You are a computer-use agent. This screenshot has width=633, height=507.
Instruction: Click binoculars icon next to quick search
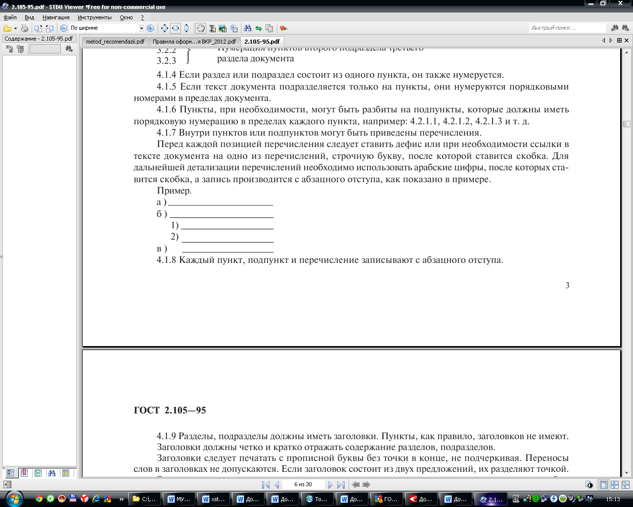pyautogui.click(x=615, y=28)
